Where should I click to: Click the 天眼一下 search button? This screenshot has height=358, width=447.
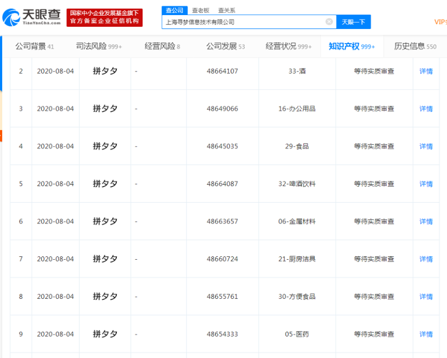point(353,22)
